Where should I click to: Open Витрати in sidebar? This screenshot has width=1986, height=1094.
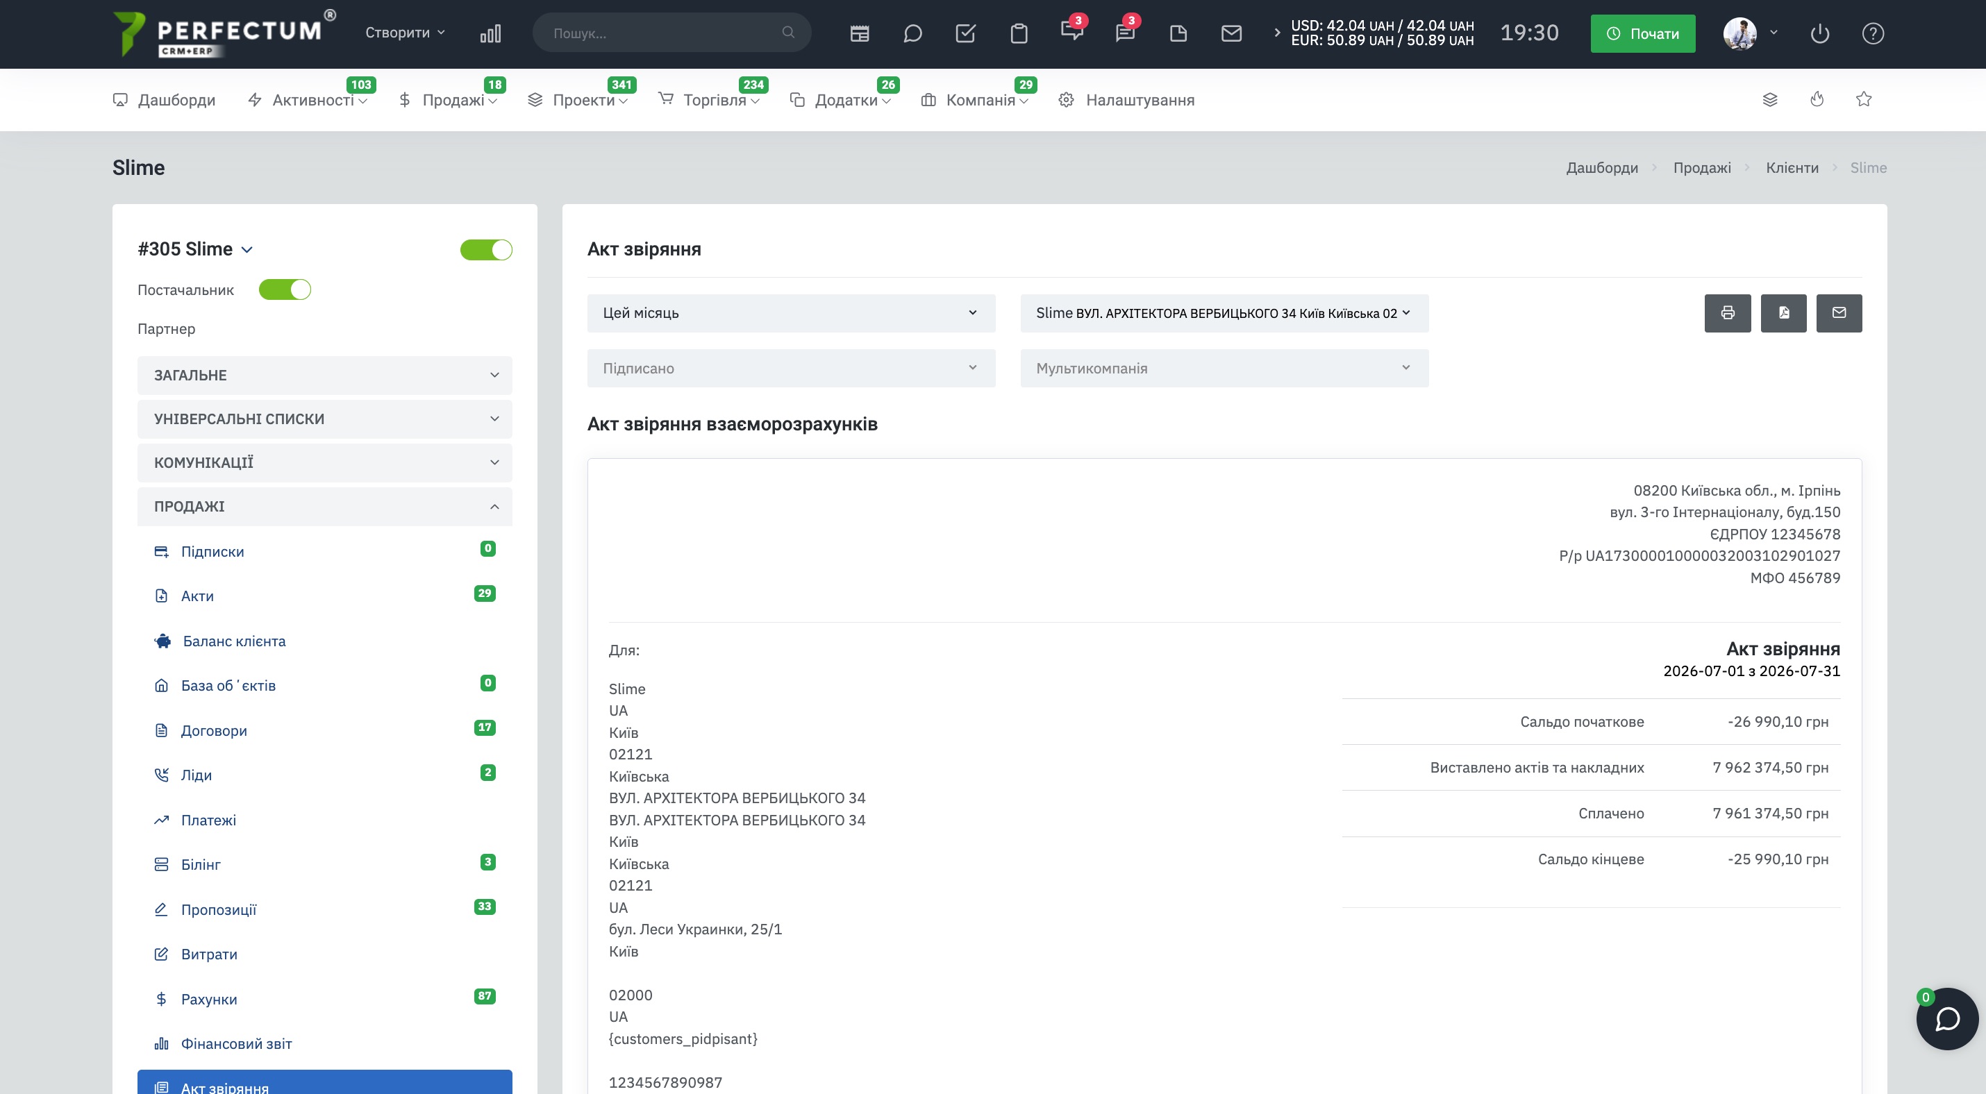(209, 954)
